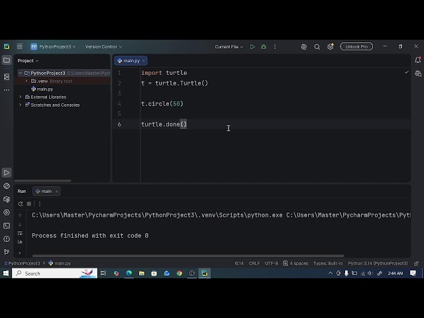Open IDE settings gear icon

click(330, 47)
